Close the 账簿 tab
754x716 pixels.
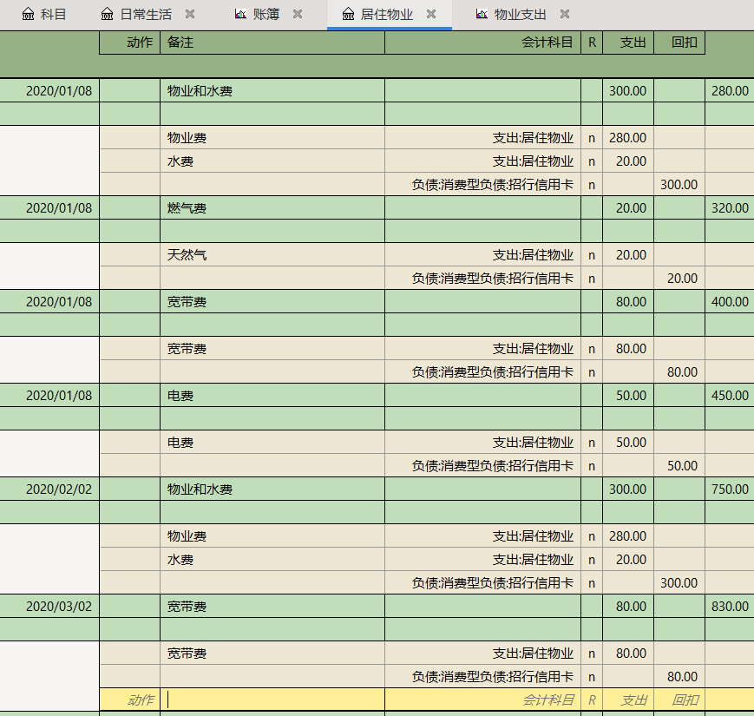[298, 14]
